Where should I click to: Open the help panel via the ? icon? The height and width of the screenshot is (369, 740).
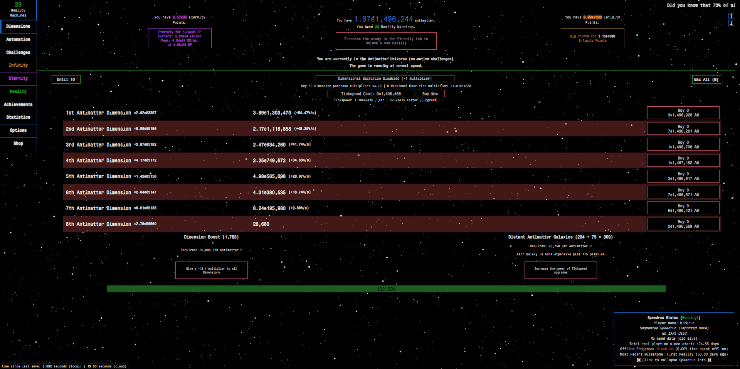(x=731, y=15)
